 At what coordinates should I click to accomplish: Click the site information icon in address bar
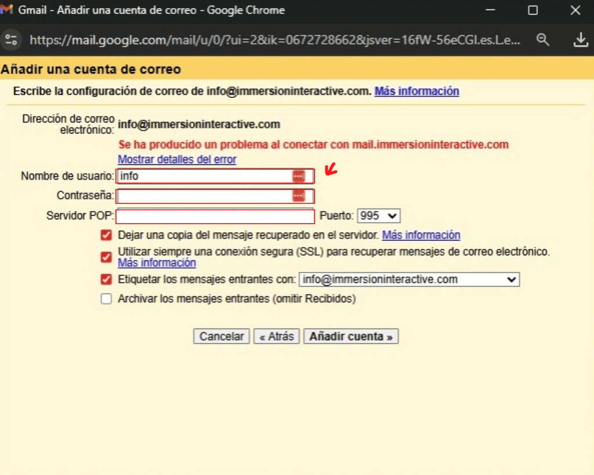point(10,39)
